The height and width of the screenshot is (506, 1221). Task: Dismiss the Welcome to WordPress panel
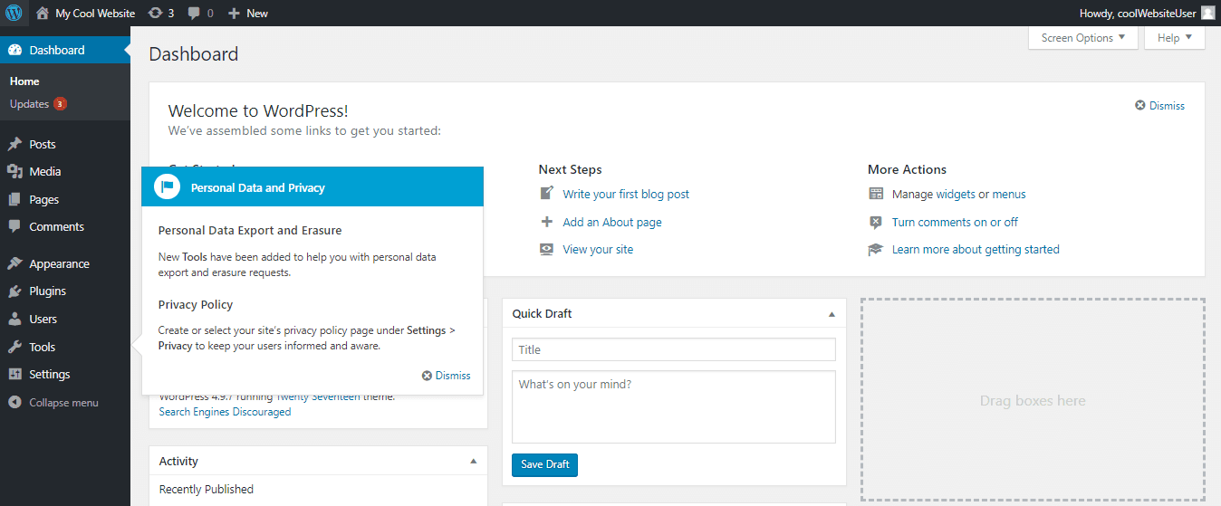point(1160,106)
